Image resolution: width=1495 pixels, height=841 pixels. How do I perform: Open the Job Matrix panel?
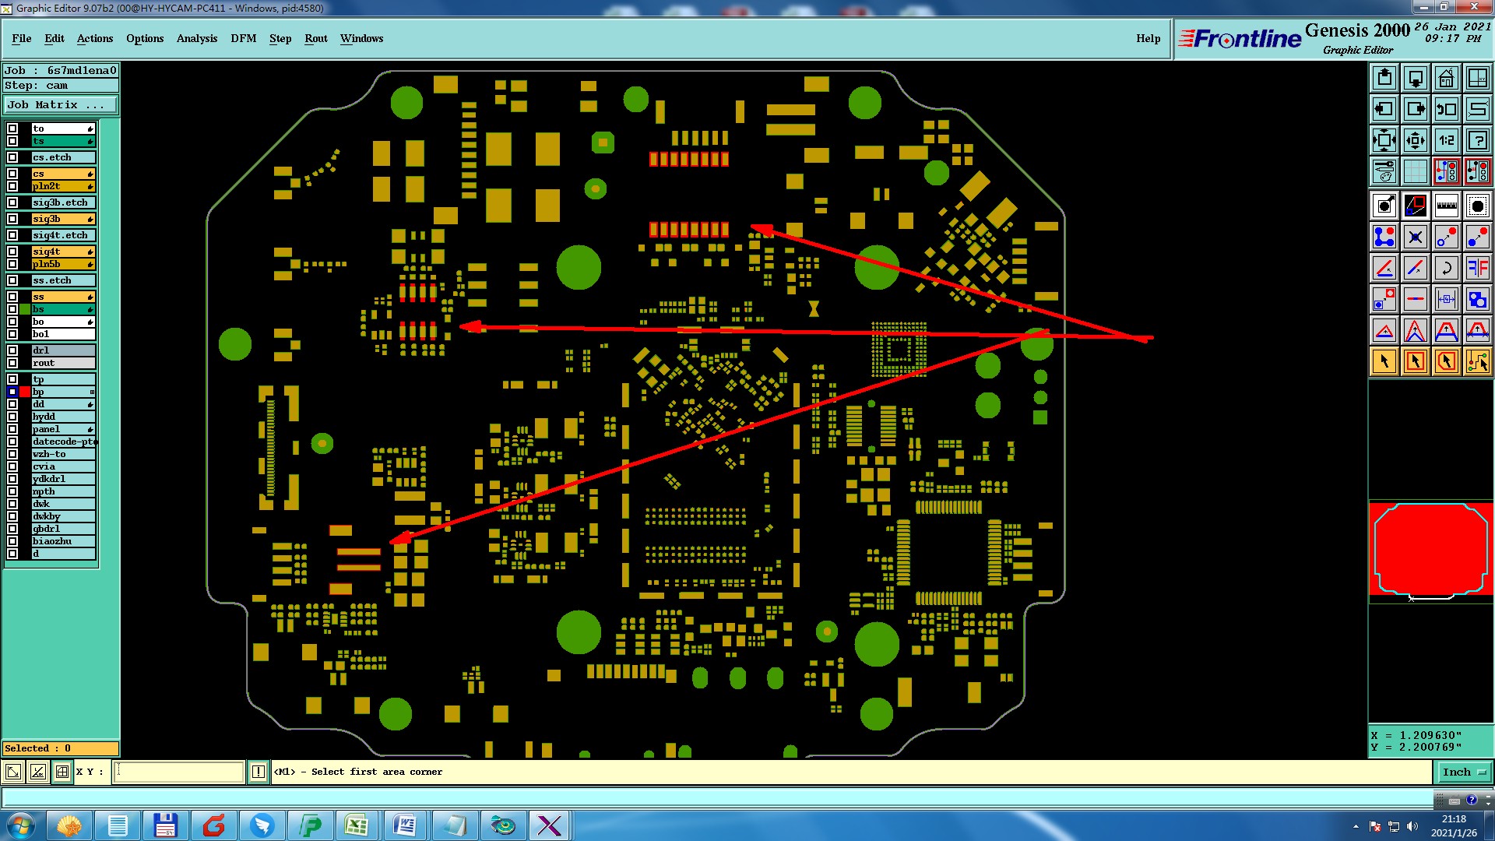click(x=61, y=104)
